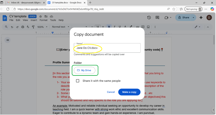Open the View menu
The width and height of the screenshot is (216, 115).
(25, 20)
